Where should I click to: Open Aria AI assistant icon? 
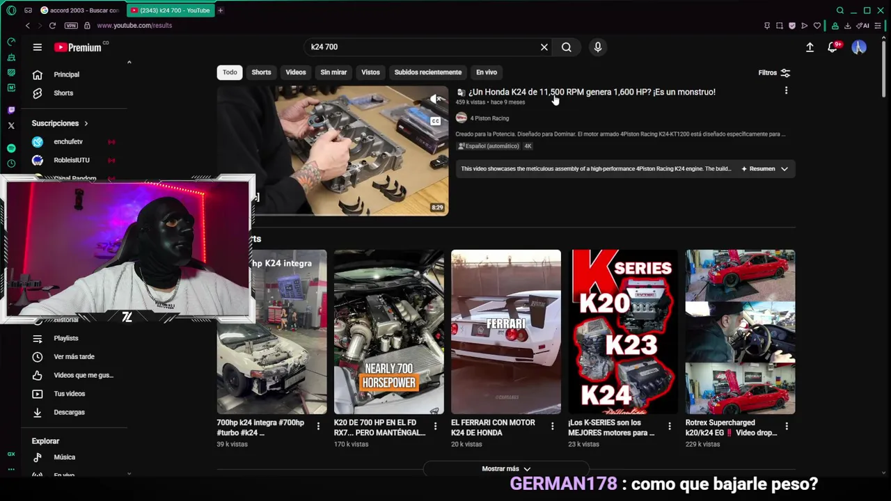(x=863, y=26)
